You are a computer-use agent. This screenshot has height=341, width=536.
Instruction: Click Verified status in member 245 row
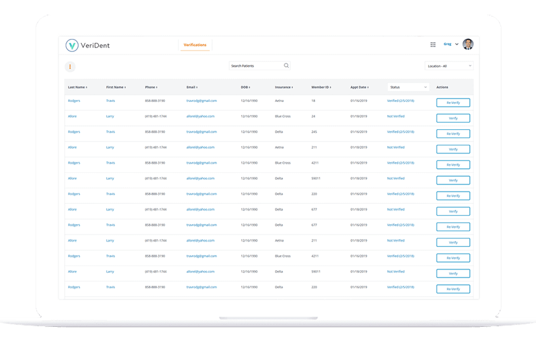point(400,132)
